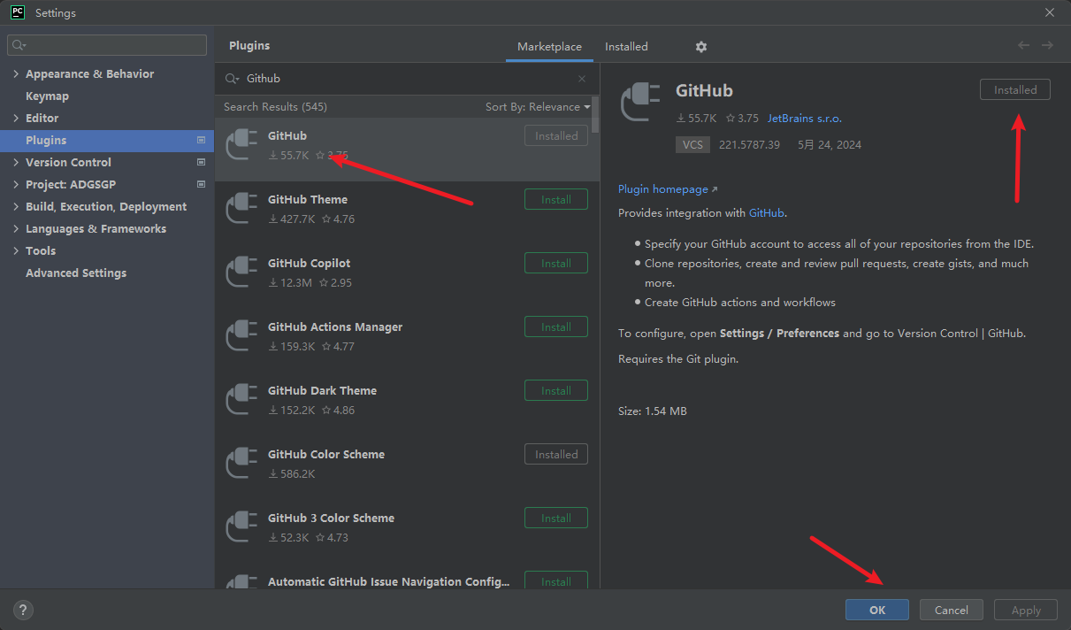The width and height of the screenshot is (1071, 630).
Task: Click the large GitHub plug icon in details
Action: click(640, 102)
